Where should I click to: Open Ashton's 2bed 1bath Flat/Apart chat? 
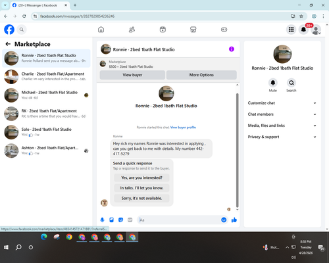46,151
